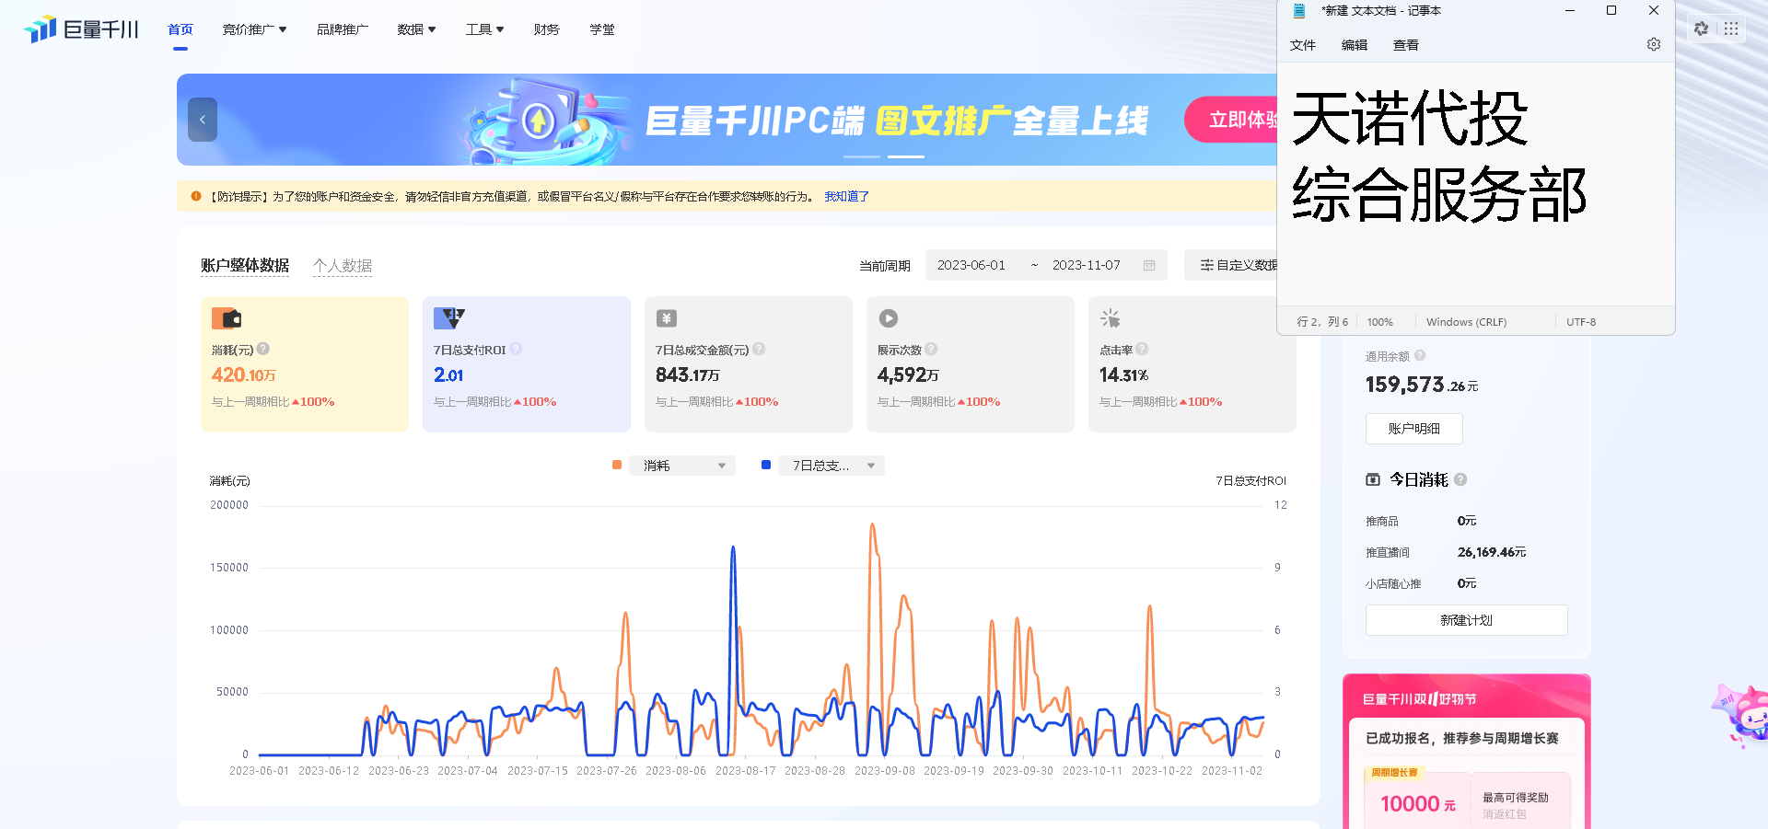Show help tooltip for 展示次数
Screen dimensions: 1768x829
[x=931, y=349]
